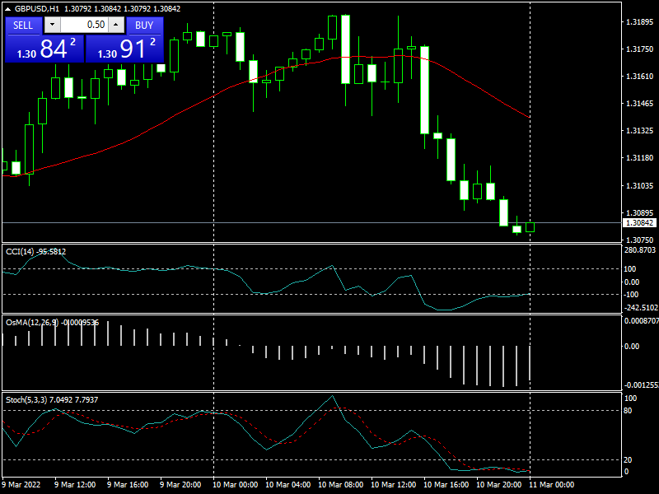Viewport: 659px width, 494px height.
Task: Click the 9 Mar 2022 date label
Action: [21, 484]
